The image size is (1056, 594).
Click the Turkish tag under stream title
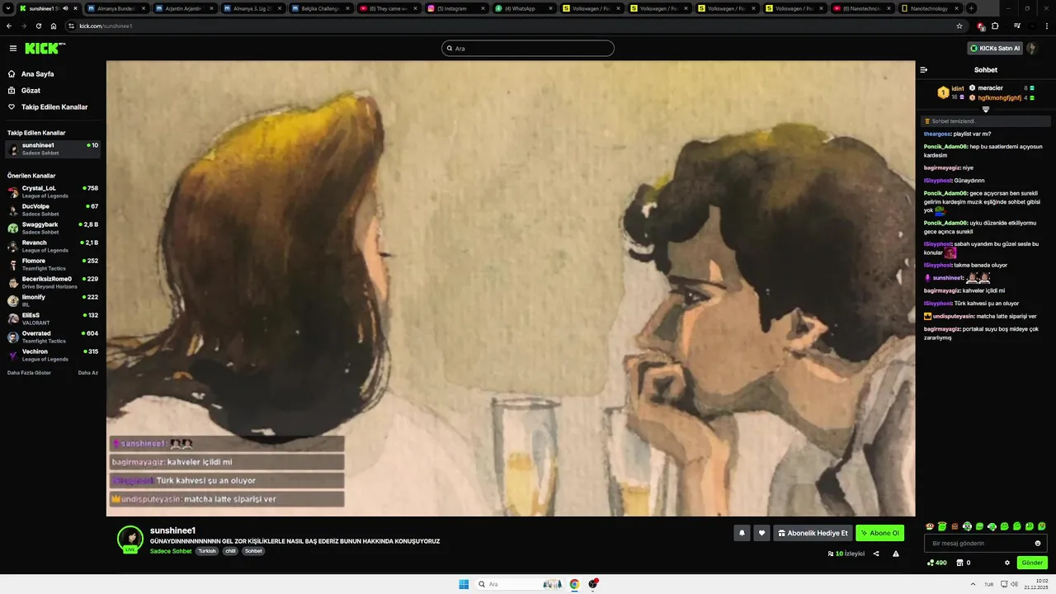click(206, 551)
